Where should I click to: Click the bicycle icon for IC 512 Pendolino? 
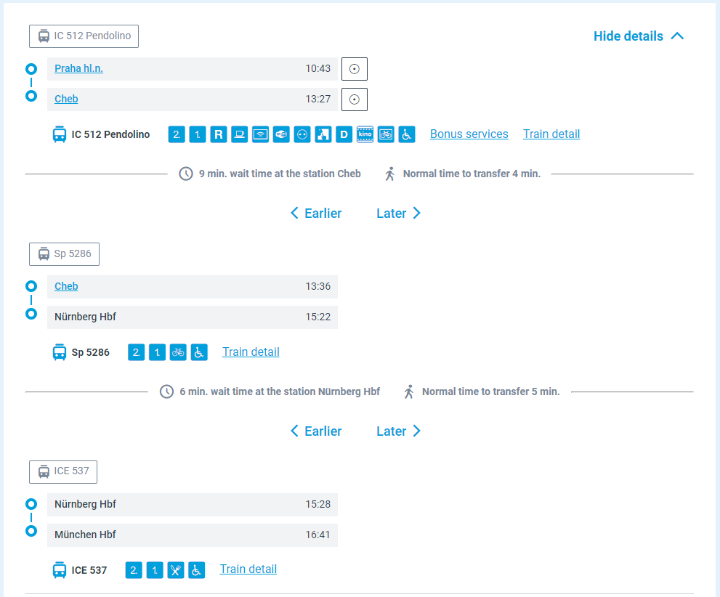point(386,134)
